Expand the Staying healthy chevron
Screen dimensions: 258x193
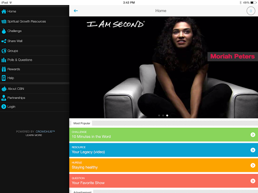coord(253,165)
